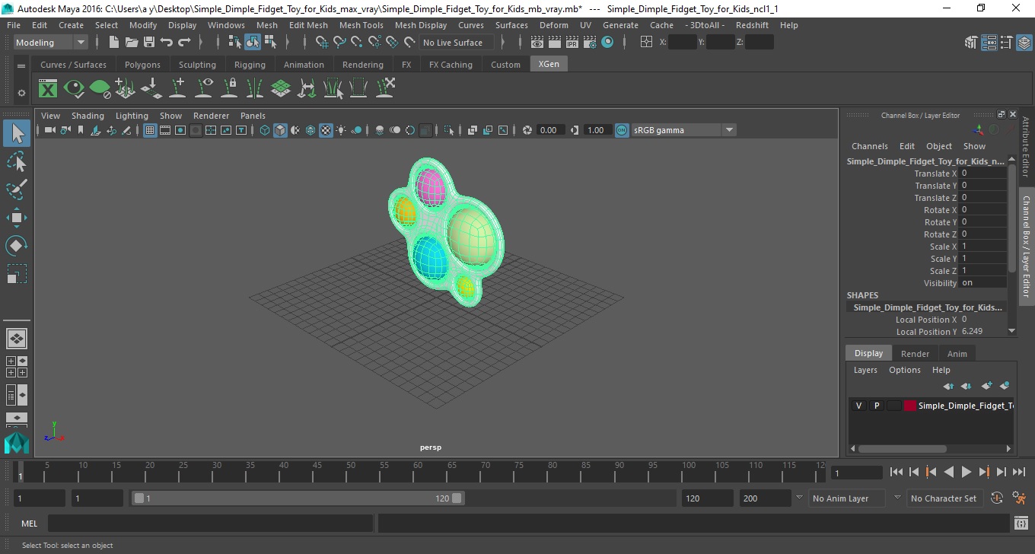Image resolution: width=1035 pixels, height=554 pixels.
Task: Snap to curves magnet icon
Action: click(x=339, y=43)
